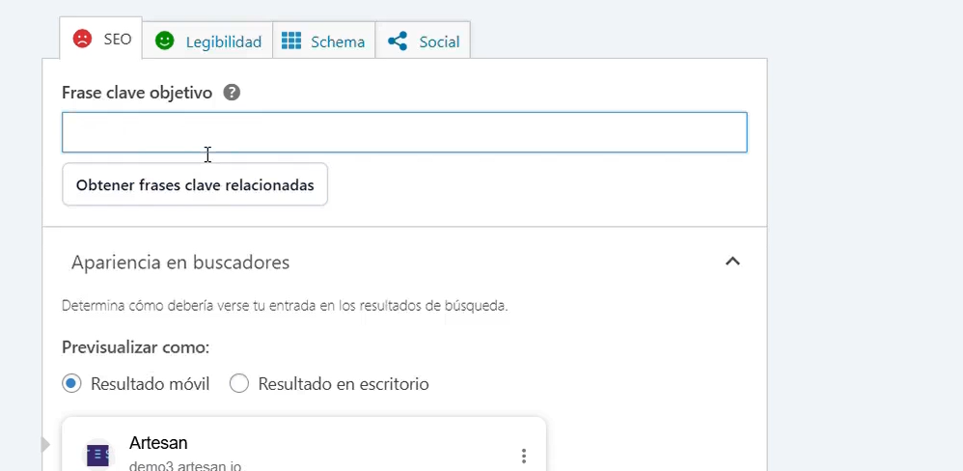963x471 pixels.
Task: Focus the Frase clave objetivo text field
Action: (x=404, y=132)
